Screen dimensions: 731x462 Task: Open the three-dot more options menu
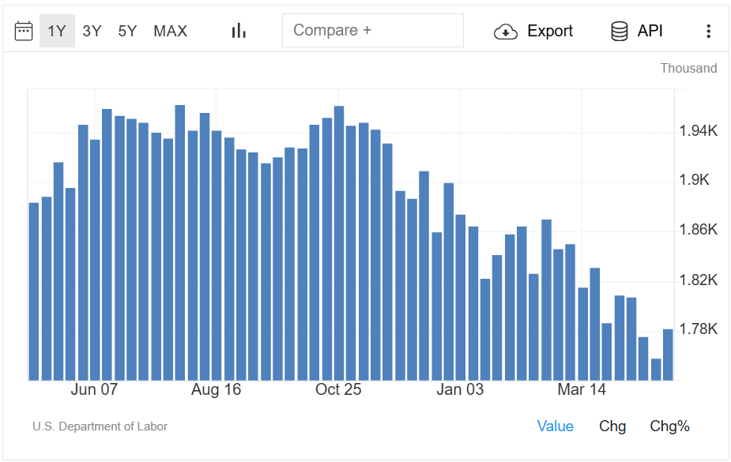[x=708, y=32]
